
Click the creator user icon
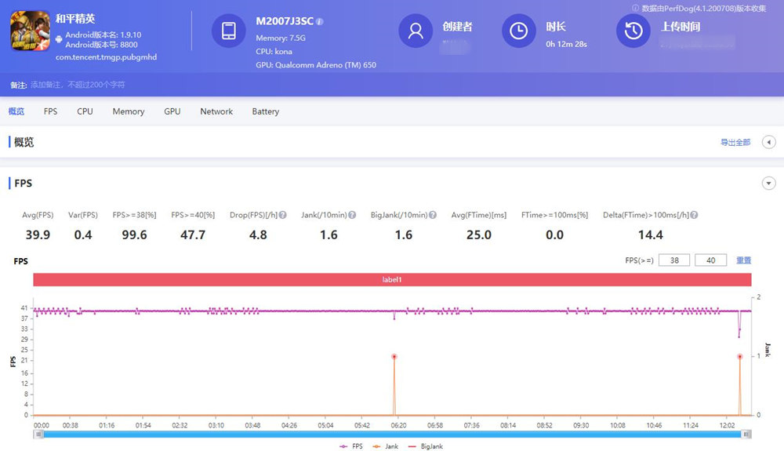pos(416,31)
